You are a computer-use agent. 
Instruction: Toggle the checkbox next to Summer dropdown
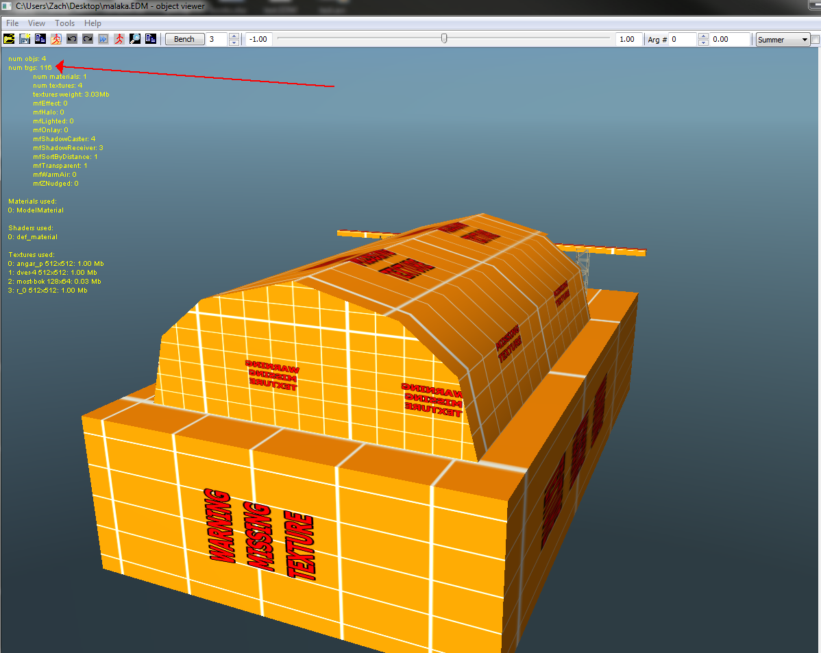click(816, 39)
